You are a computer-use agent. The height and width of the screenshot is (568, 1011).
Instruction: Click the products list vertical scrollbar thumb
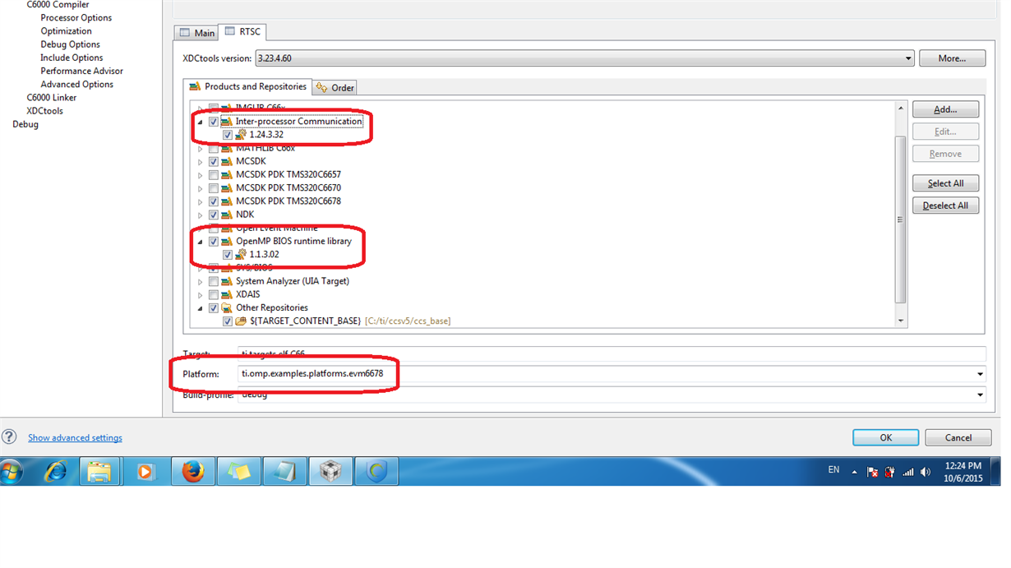click(900, 219)
